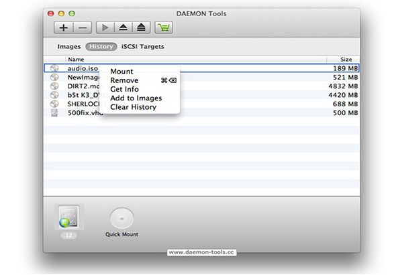Minimize the DAEMON Tools window

(61, 13)
